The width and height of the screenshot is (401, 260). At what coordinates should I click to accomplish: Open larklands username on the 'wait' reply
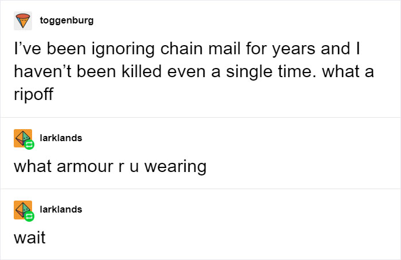tap(61, 209)
